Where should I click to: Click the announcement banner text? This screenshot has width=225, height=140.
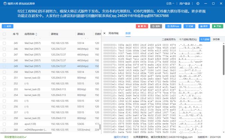click(x=112, y=13)
